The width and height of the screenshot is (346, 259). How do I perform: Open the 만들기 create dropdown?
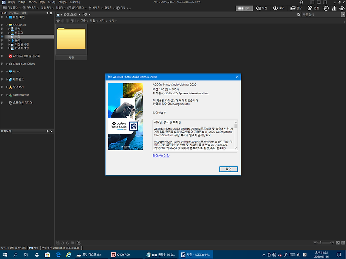click(x=61, y=8)
